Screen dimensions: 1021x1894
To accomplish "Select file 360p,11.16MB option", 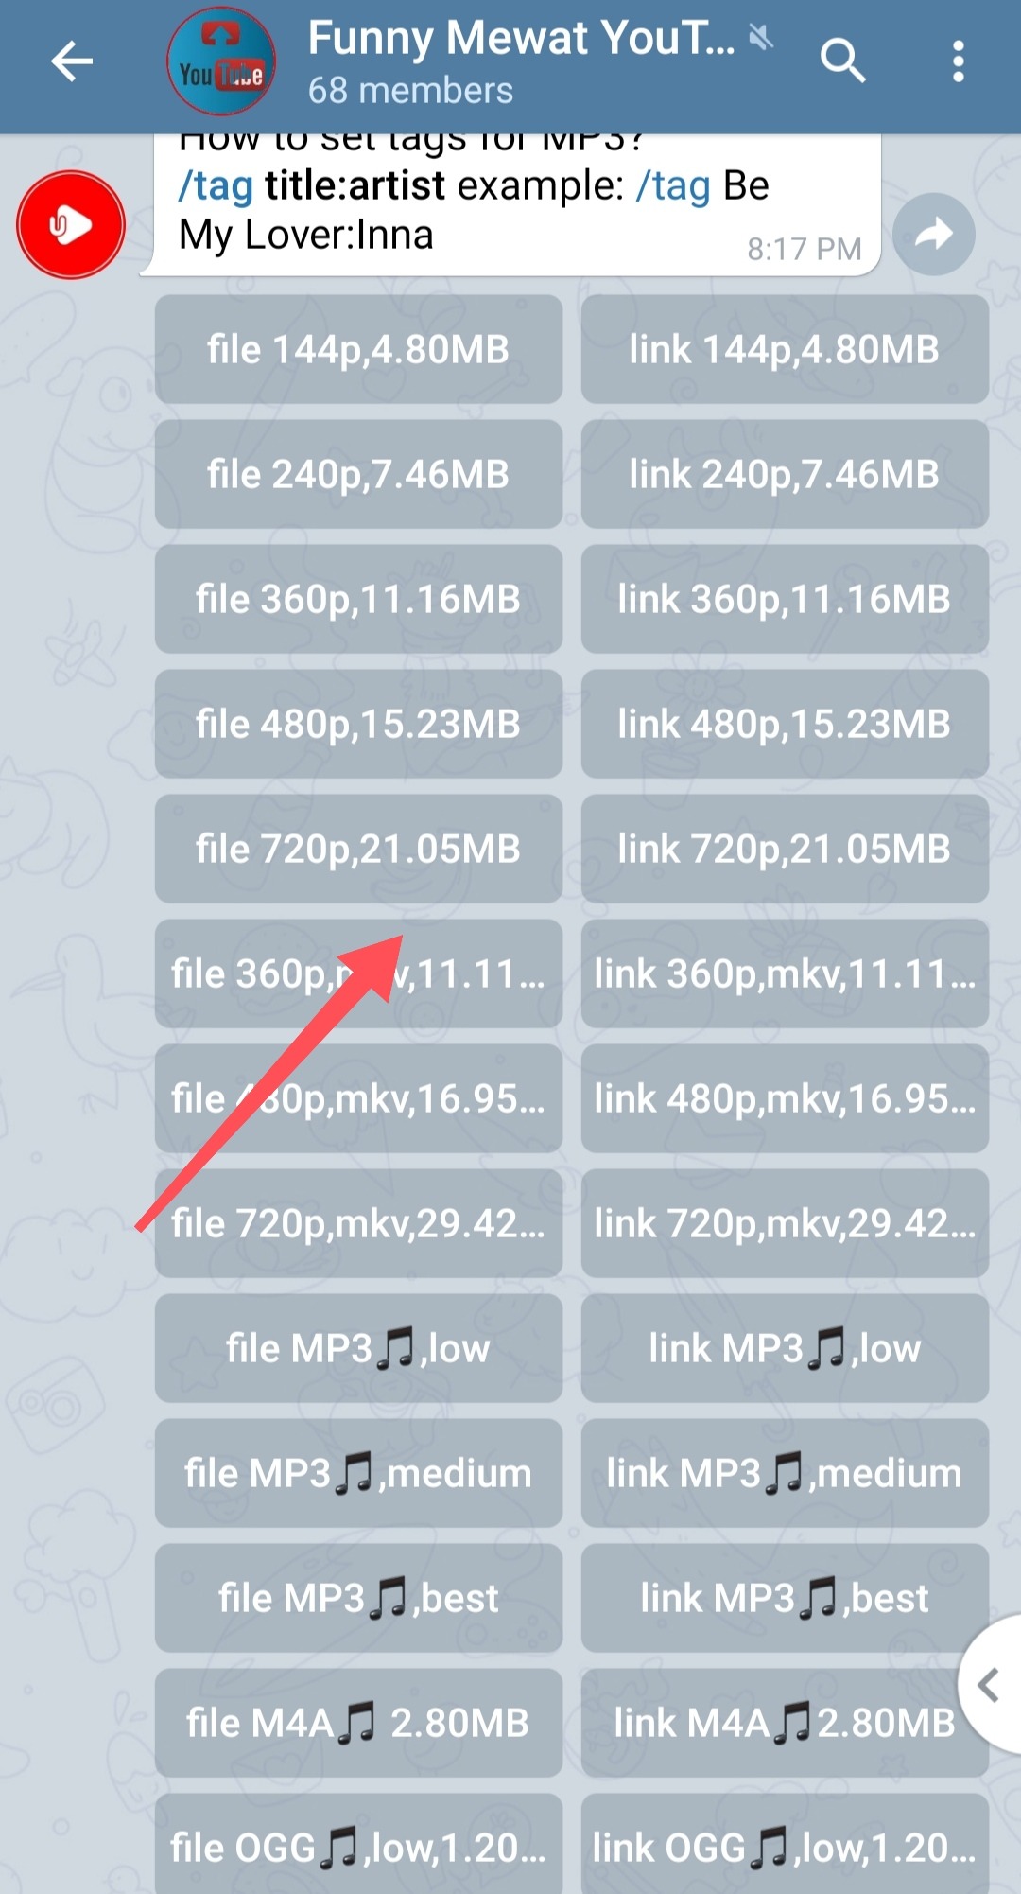I will tap(358, 599).
